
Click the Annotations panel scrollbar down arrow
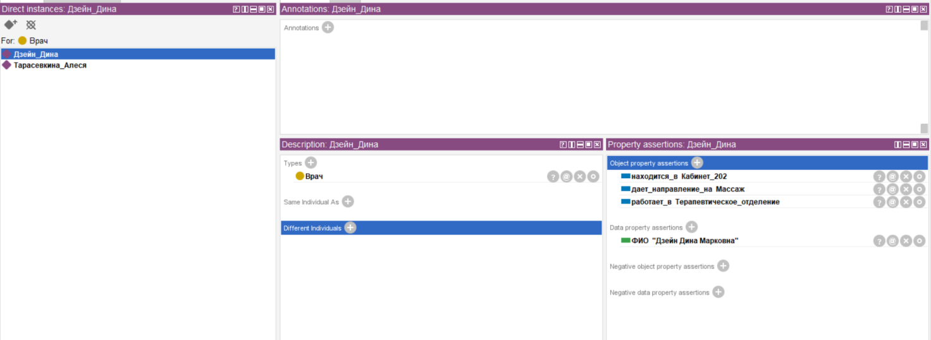(924, 128)
